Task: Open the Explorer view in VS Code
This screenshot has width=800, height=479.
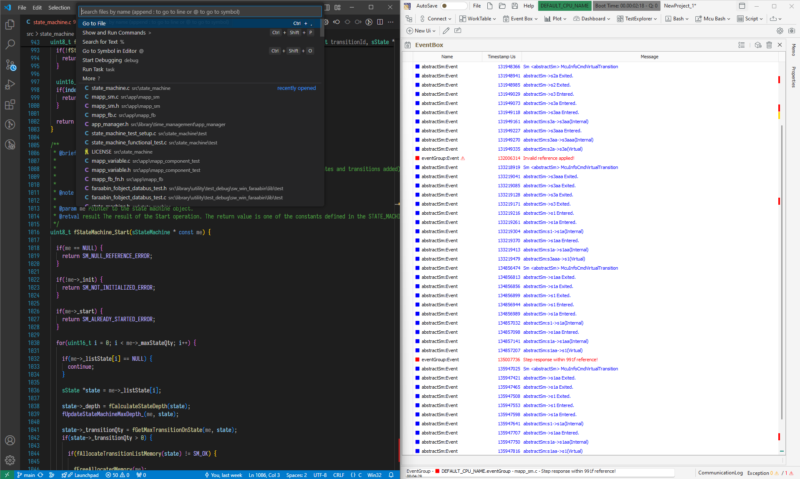Action: (x=10, y=25)
